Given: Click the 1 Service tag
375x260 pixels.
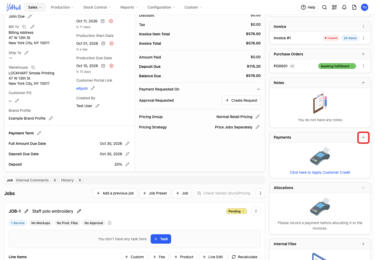Looking at the screenshot, I should (18, 223).
